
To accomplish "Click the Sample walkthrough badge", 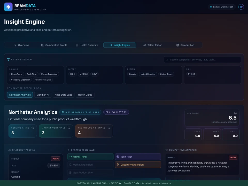I will pos(222,7).
